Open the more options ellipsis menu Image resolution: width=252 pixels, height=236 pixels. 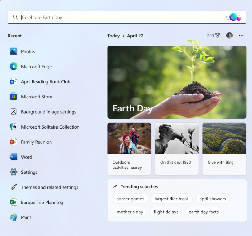point(241,35)
